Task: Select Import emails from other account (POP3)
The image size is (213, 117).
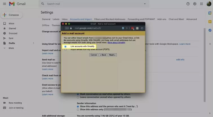Action: point(66,50)
